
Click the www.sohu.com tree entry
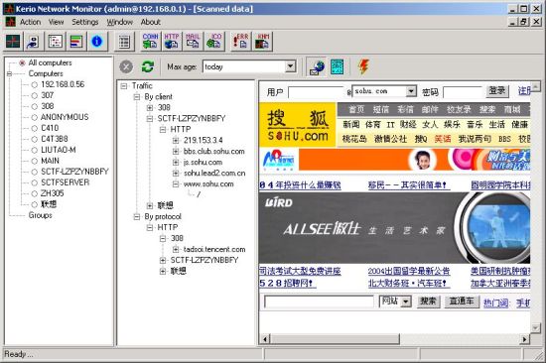208,184
